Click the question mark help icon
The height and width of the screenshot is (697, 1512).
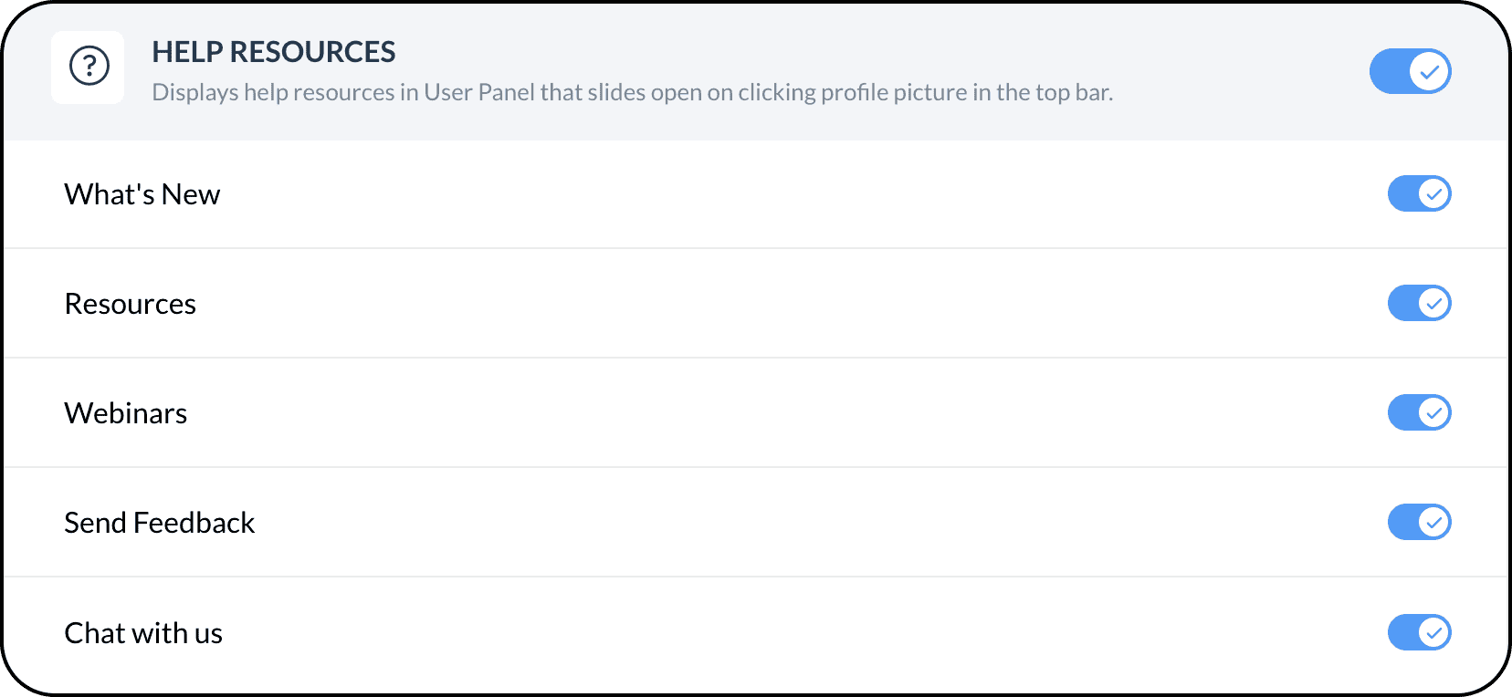[x=89, y=67]
